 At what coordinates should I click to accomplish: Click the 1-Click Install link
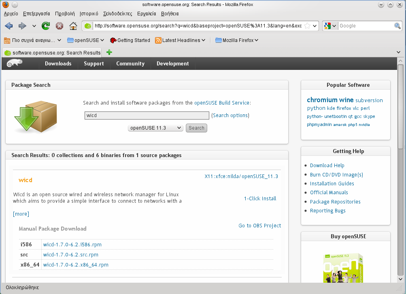coord(260,199)
